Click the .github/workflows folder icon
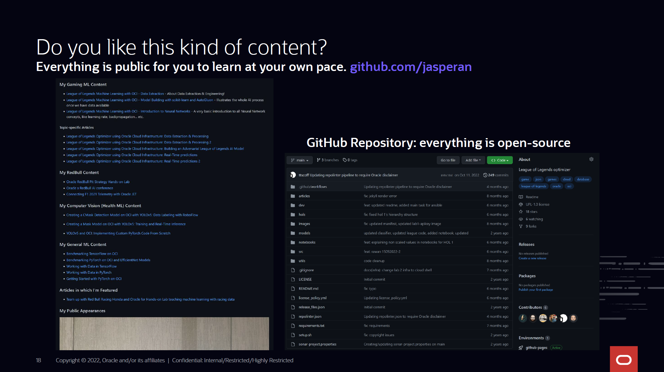This screenshot has height=372, width=664. click(x=293, y=187)
